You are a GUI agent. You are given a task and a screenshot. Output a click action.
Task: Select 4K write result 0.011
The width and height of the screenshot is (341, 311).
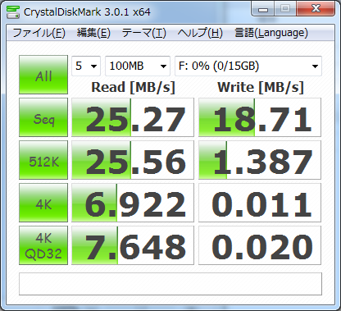[260, 203]
